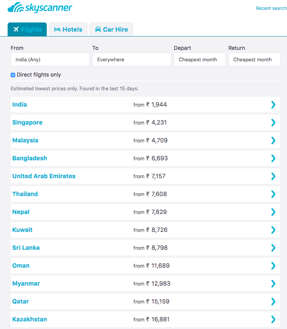
Task: Click the price from ₹ 6,693
Action: [x=151, y=158]
